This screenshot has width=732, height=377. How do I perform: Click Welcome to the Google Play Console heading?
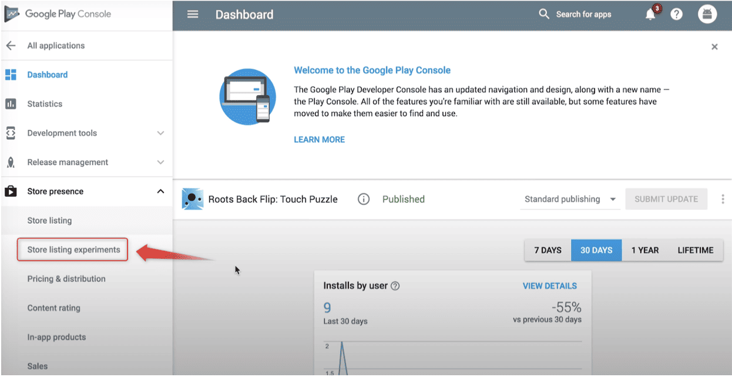[x=372, y=70]
